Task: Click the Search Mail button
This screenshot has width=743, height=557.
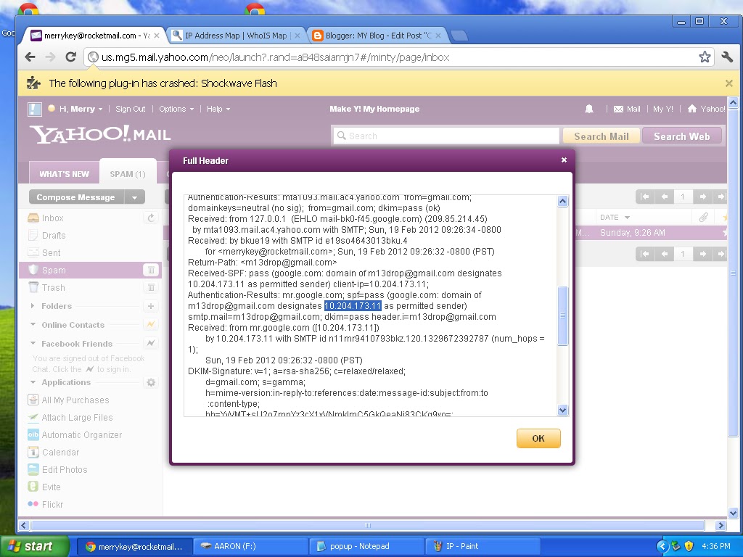Action: 602,136
